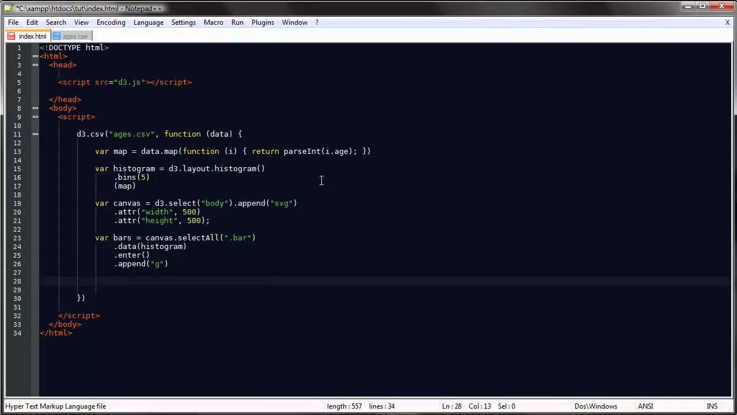Click 'lines : 34' in the status bar
Screen dimensions: 737x415
(382, 406)
